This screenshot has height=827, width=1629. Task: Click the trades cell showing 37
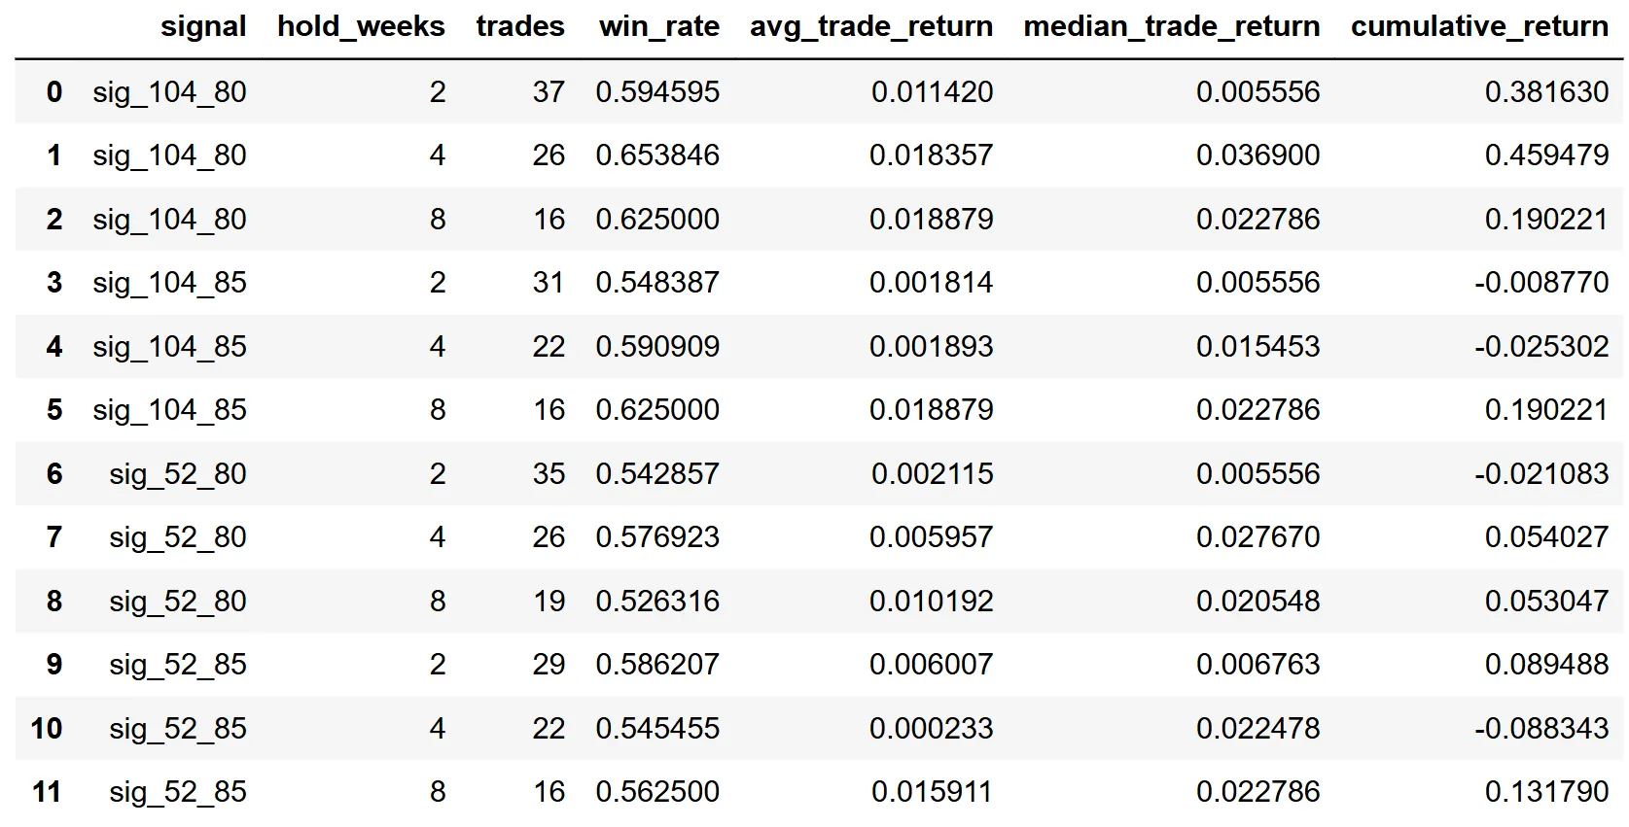tap(549, 92)
